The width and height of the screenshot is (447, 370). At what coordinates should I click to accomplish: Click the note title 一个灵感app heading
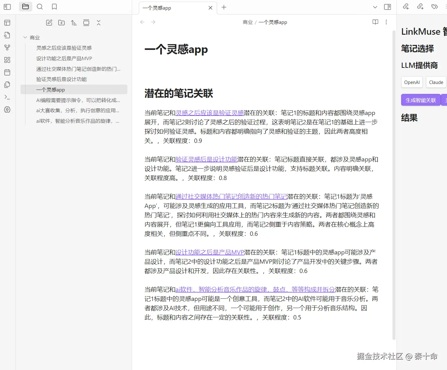pos(176,49)
